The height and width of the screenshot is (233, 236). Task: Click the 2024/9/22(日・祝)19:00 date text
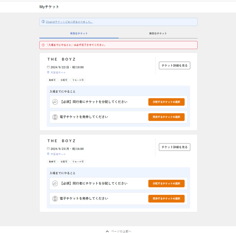click(67, 67)
